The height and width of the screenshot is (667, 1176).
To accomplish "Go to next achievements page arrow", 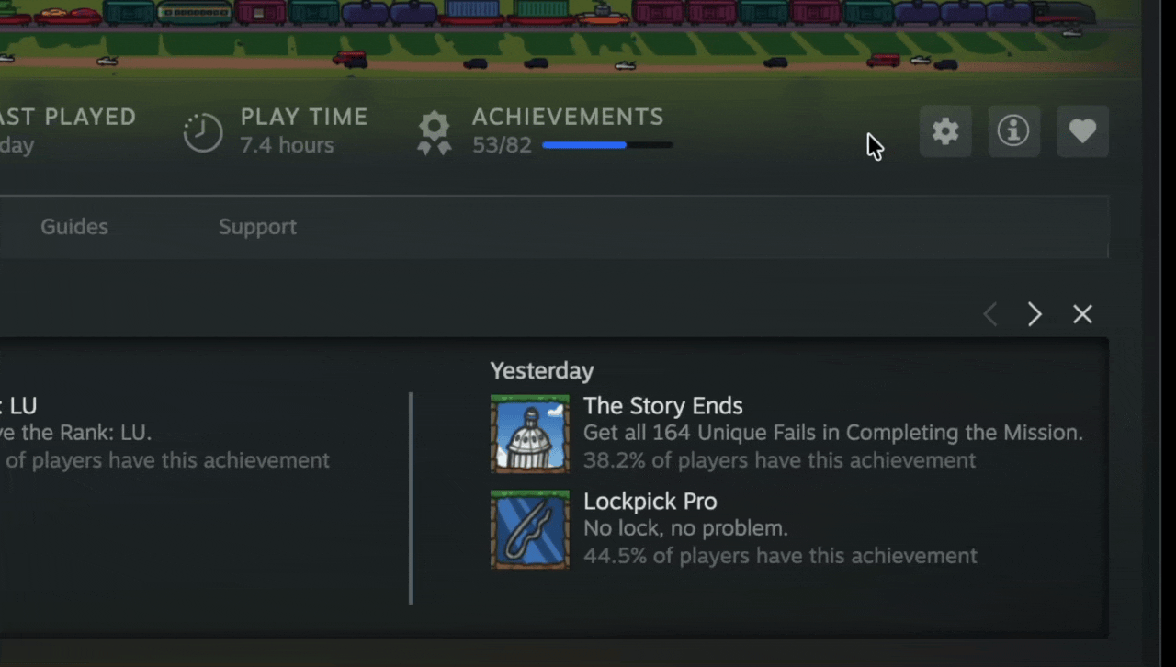I will tap(1035, 314).
